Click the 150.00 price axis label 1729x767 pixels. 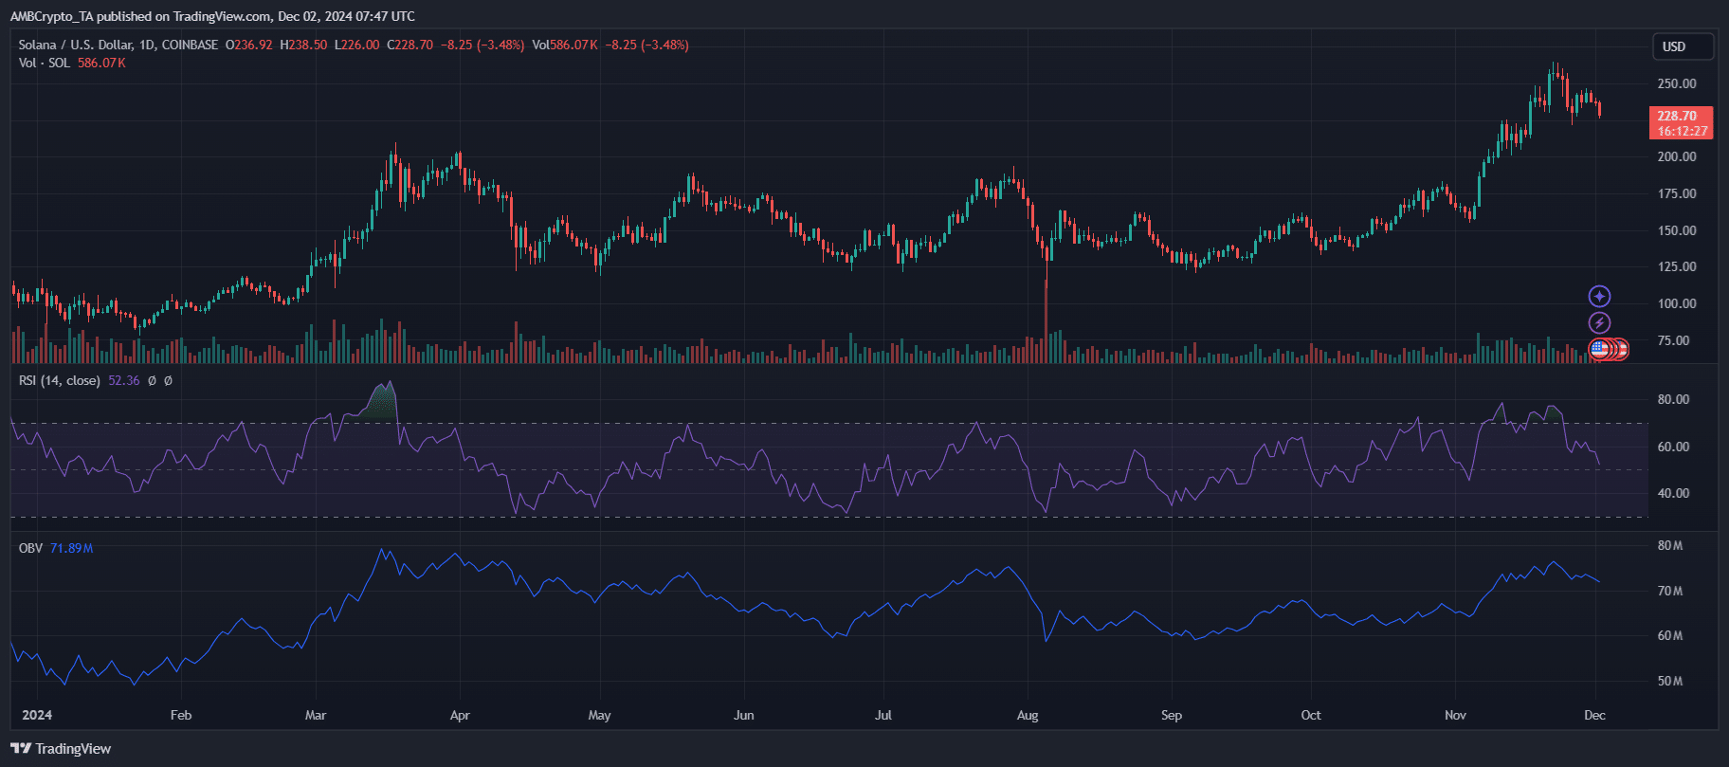click(1677, 230)
